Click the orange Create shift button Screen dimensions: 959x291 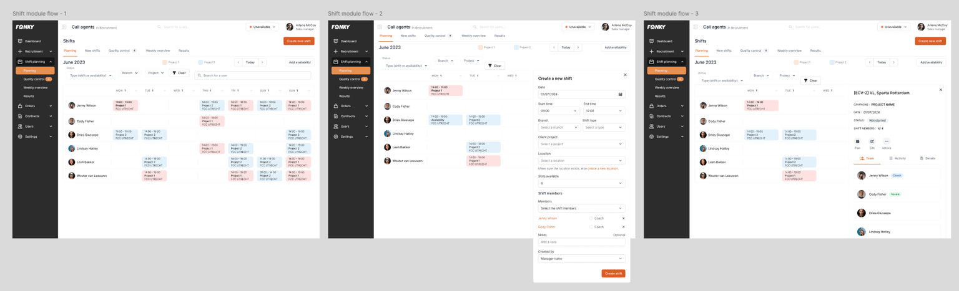point(613,274)
